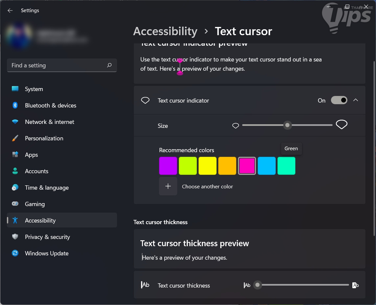The width and height of the screenshot is (376, 305).
Task: Click the 'Text cursor thickness' section heading
Action: 160,222
